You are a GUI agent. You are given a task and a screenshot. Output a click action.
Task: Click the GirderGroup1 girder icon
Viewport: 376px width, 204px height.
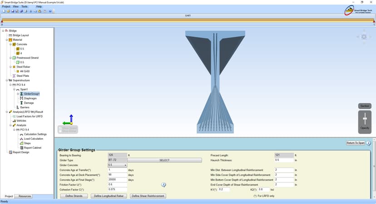[x=22, y=94]
